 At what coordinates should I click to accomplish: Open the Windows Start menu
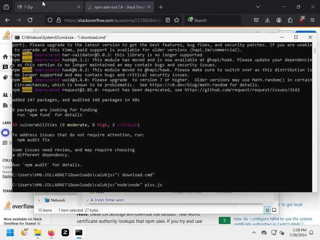pos(10,232)
